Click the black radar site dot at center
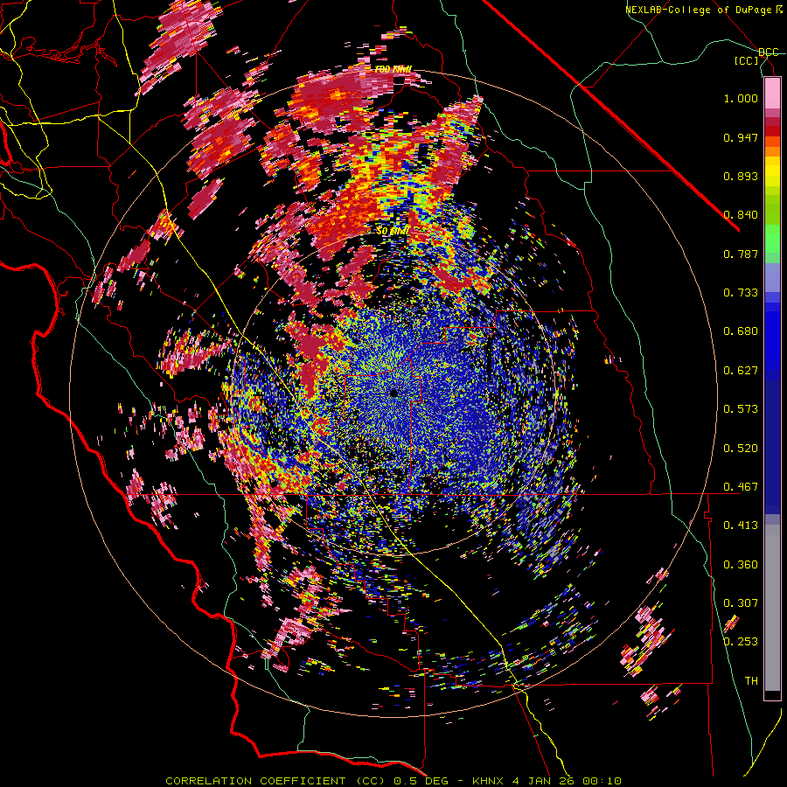787x787 pixels. coord(394,393)
